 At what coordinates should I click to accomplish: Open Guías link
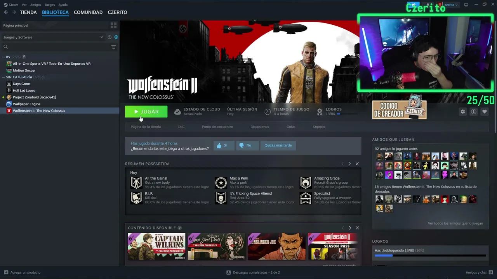coord(291,127)
